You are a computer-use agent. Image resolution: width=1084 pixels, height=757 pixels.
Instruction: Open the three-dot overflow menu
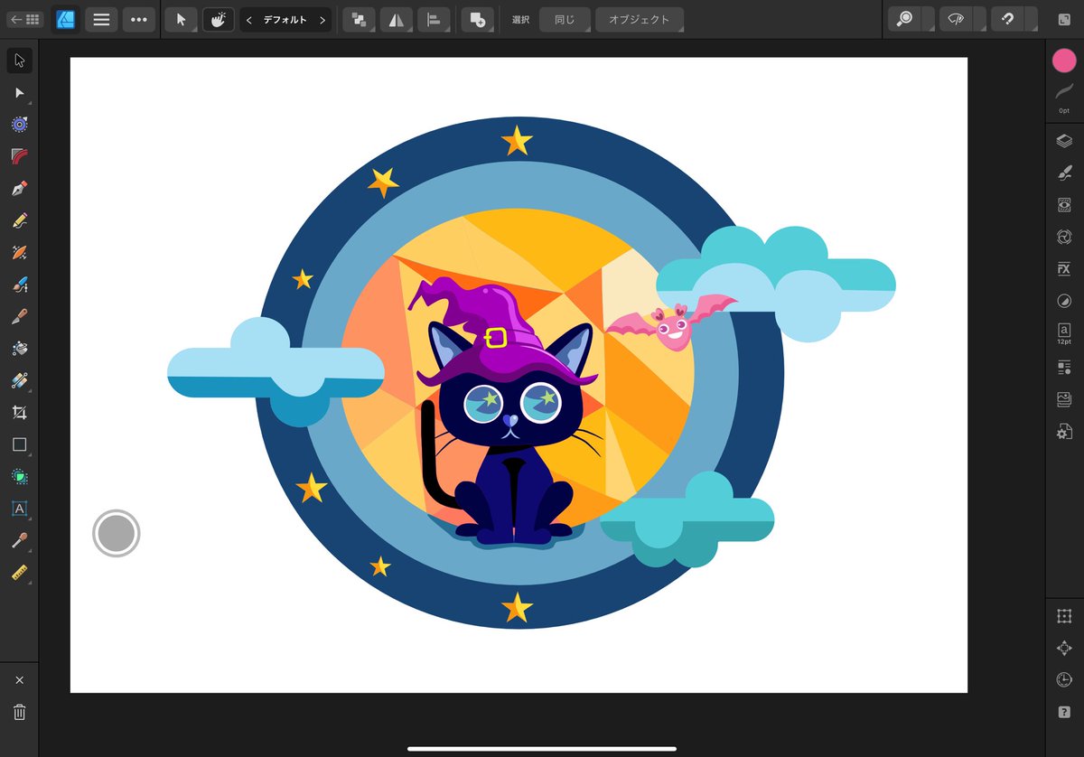point(139,19)
